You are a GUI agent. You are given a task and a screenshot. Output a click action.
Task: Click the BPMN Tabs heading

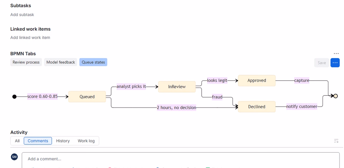pos(23,54)
